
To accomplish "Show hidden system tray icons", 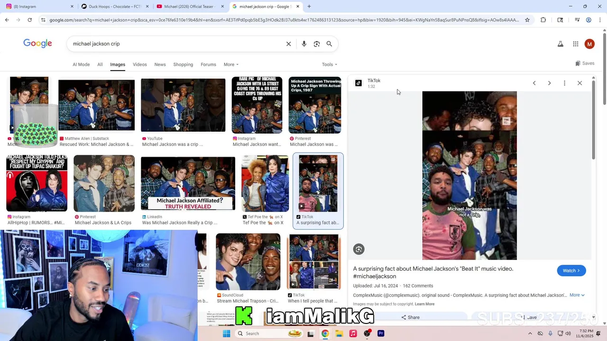I will tap(530, 333).
